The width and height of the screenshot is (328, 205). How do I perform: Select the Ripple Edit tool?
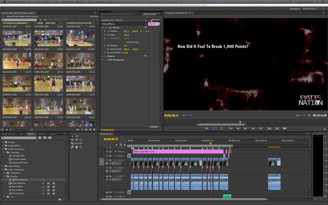[x=72, y=139]
